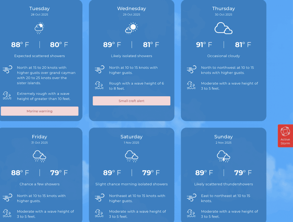Image resolution: width=293 pixels, height=222 pixels.
Task: Click the wind icon in Saturday's card
Action: click(99, 198)
